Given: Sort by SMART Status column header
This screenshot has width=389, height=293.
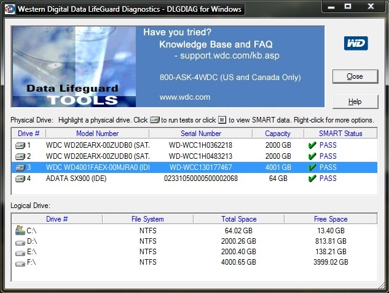Looking at the screenshot, I should pos(340,134).
